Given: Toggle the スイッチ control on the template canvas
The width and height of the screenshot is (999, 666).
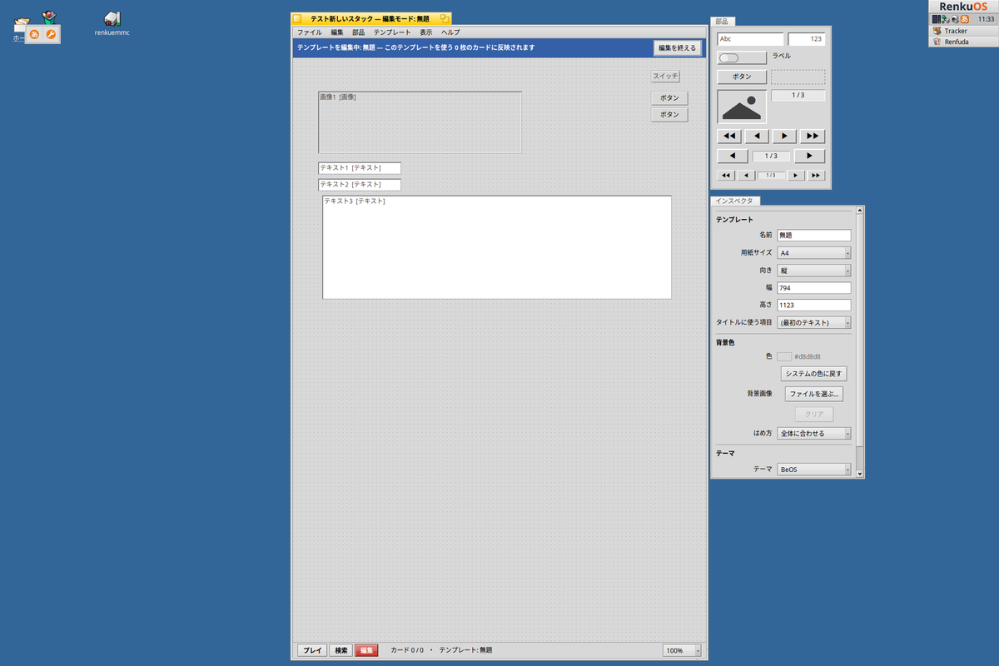Looking at the screenshot, I should pos(665,77).
